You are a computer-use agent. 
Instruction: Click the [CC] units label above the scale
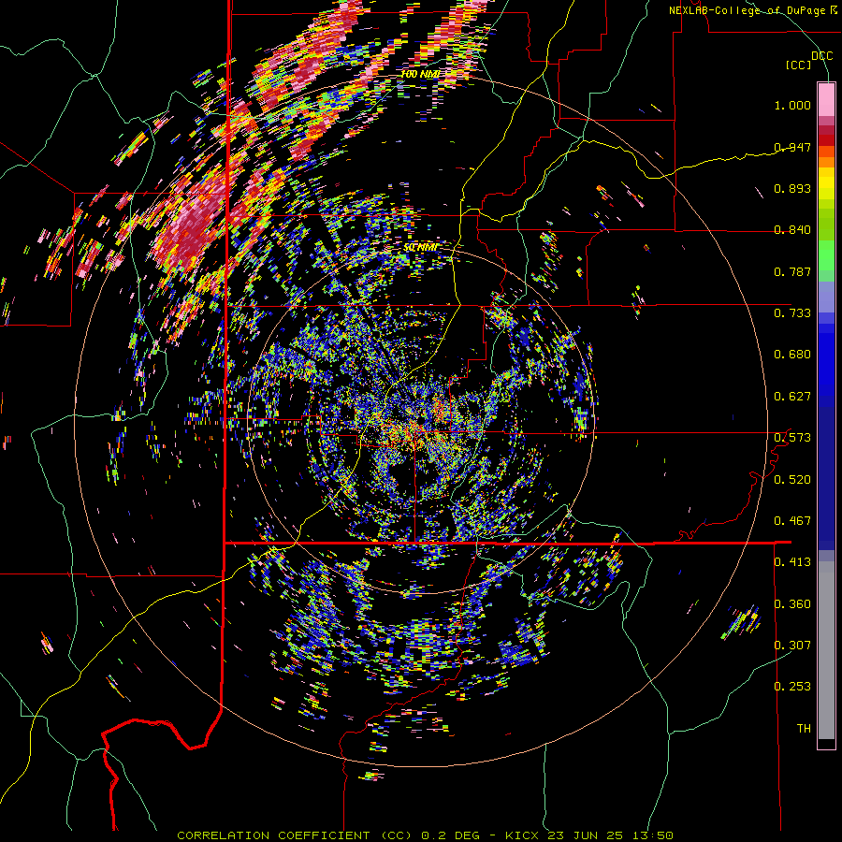point(798,65)
